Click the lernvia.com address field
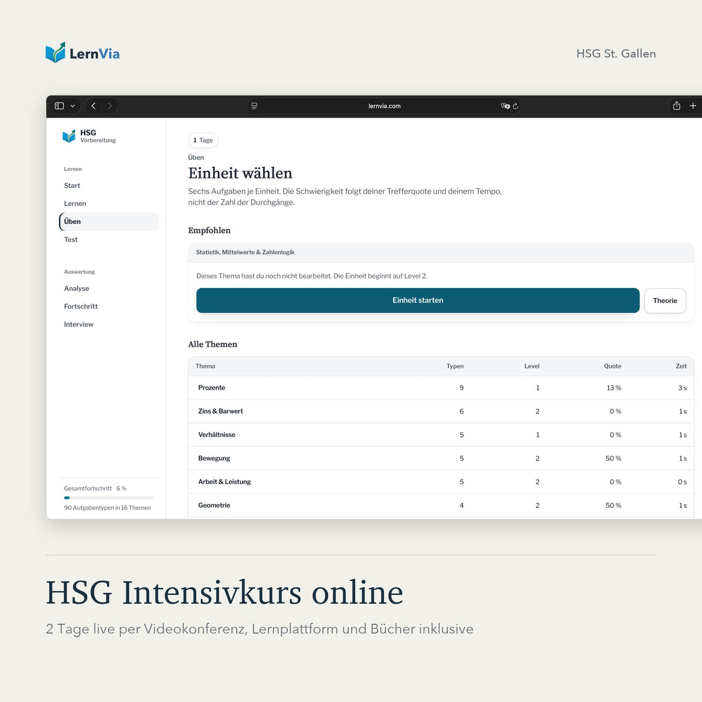This screenshot has height=702, width=702. click(x=384, y=106)
